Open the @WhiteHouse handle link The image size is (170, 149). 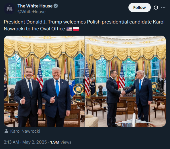32,12
